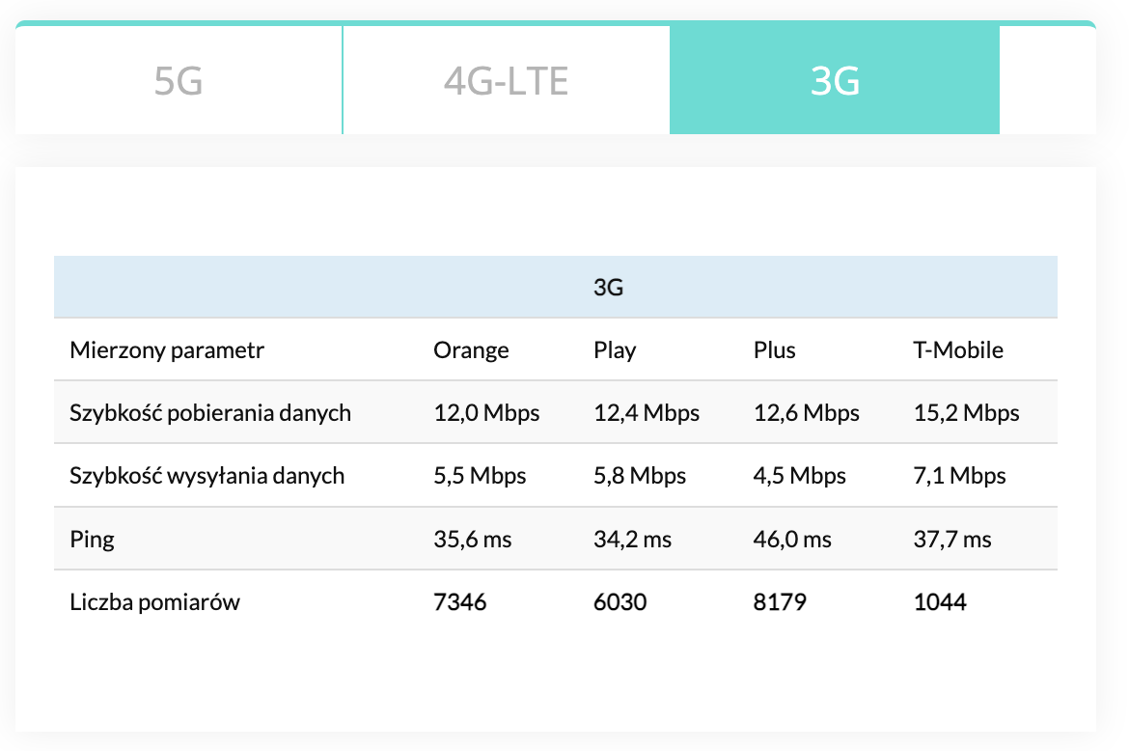Click the Plus column header
The image size is (1129, 751).
[774, 349]
